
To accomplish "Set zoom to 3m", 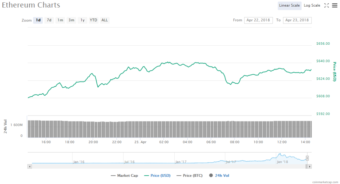I will (71, 20).
